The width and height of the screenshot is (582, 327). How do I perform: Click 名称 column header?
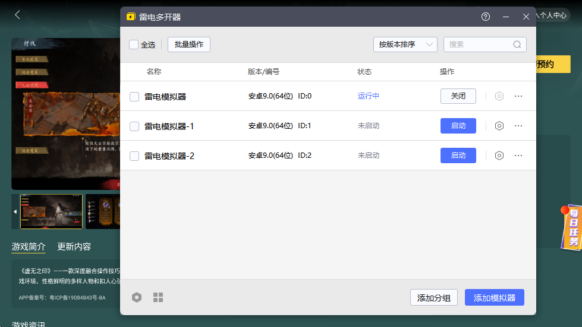click(x=153, y=71)
